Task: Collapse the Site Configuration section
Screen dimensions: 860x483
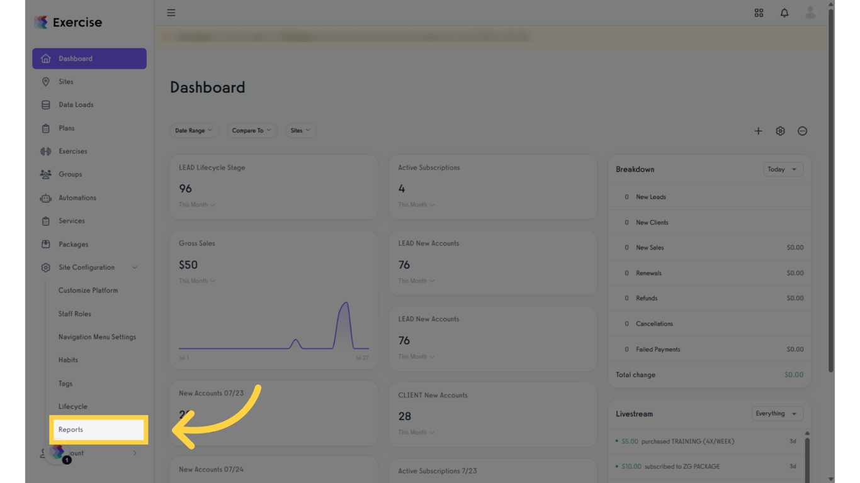Action: 134,267
